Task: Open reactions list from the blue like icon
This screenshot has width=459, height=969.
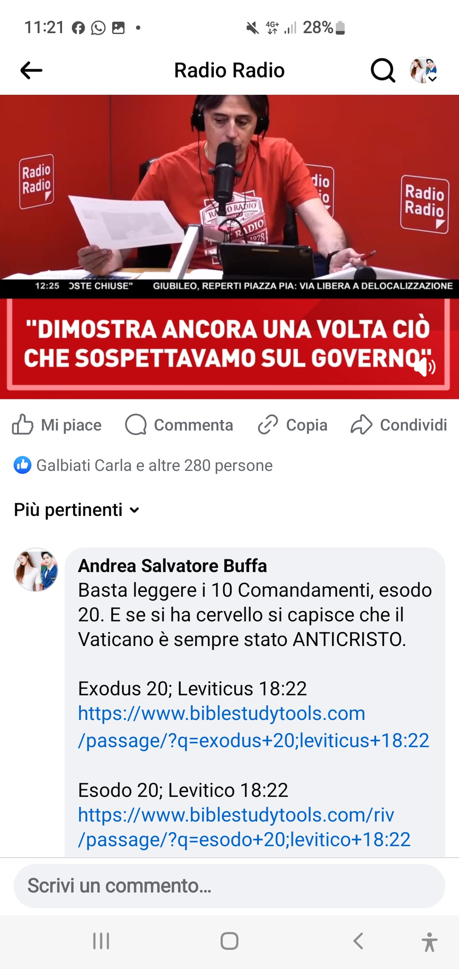Action: tap(23, 465)
